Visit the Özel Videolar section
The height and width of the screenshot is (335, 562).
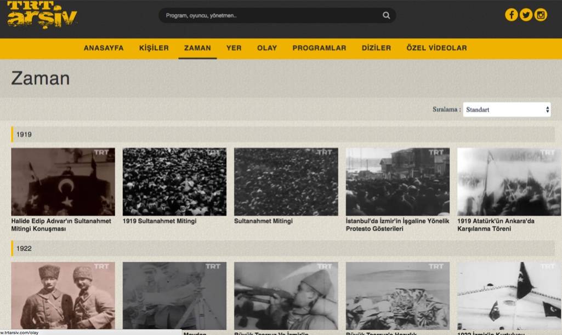click(436, 48)
